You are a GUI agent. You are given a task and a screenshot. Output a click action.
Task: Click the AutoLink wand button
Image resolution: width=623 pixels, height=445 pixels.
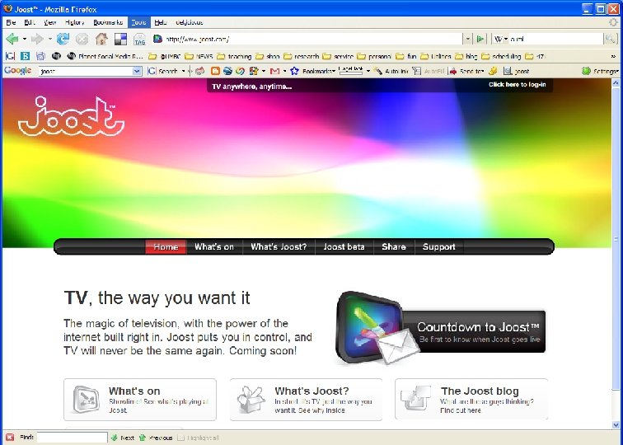391,71
